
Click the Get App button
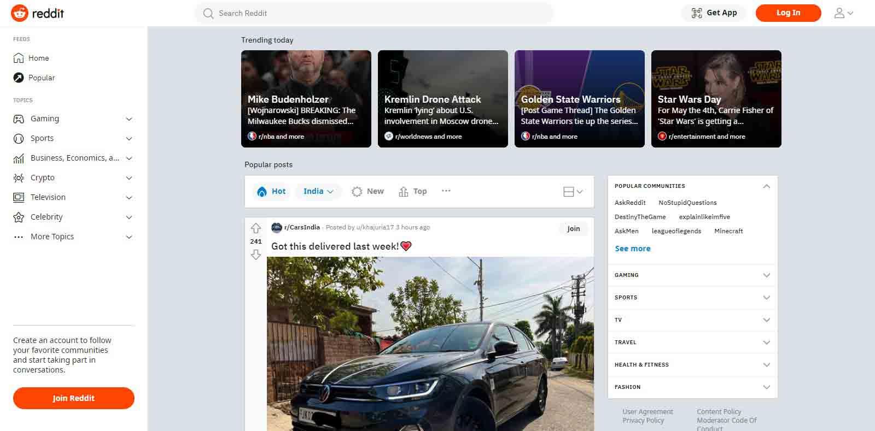[714, 13]
